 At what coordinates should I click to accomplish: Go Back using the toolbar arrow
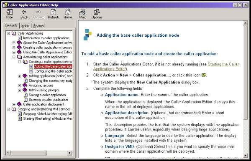(x=24, y=14)
